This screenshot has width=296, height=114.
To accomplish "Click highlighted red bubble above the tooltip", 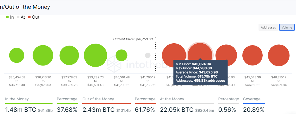I will click(200, 53).
